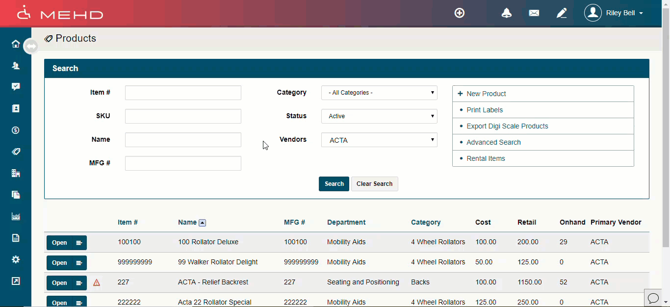Open the settings gear in the sidebar

coord(16,259)
